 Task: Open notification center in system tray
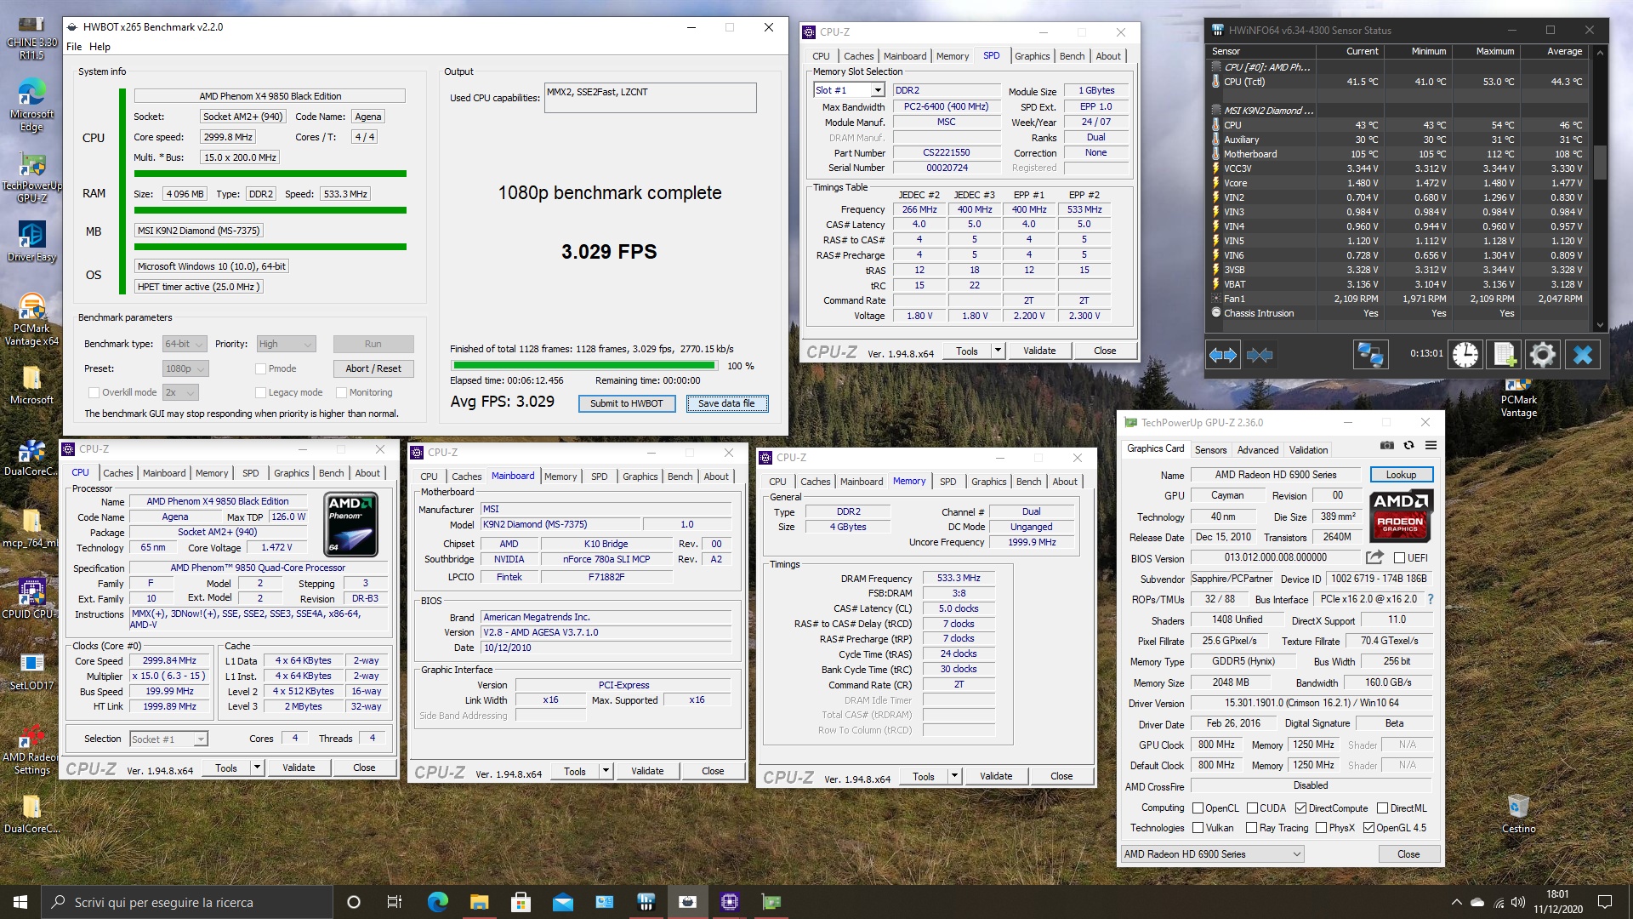(1605, 902)
